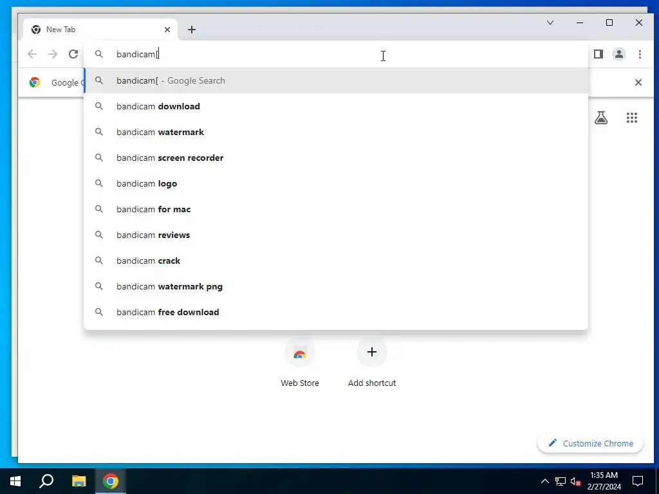Open Windows taskbar search
This screenshot has height=494, width=659.
point(46,481)
